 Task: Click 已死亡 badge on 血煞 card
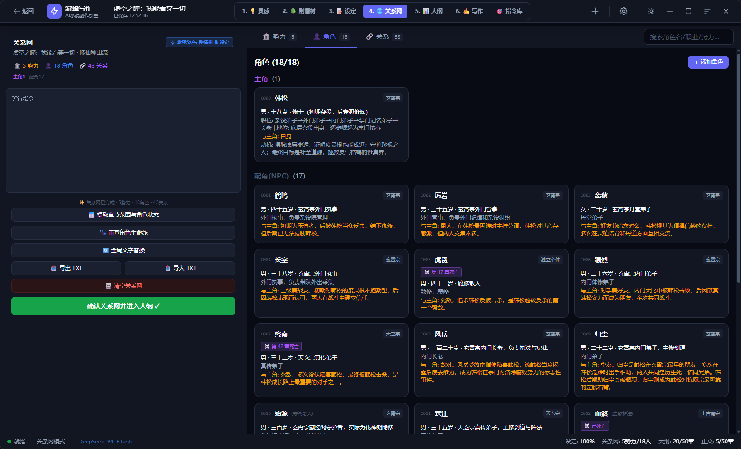(x=595, y=426)
